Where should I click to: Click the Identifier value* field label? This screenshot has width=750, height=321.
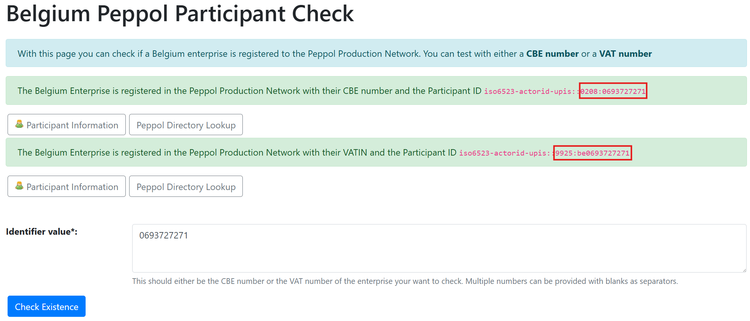42,232
